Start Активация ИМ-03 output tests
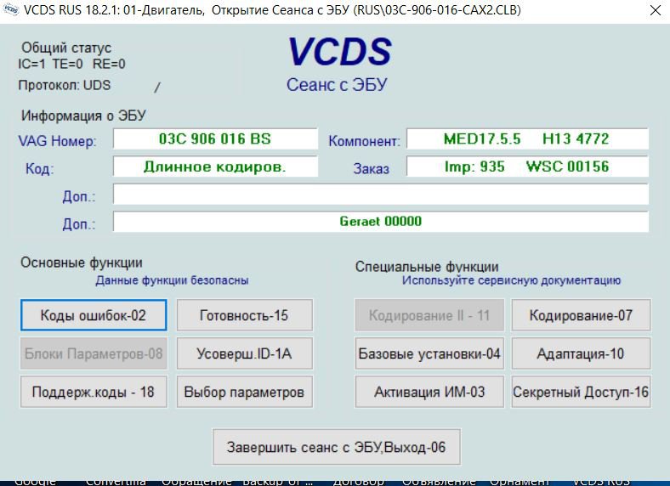Viewport: 670px width, 486px height. click(x=429, y=392)
